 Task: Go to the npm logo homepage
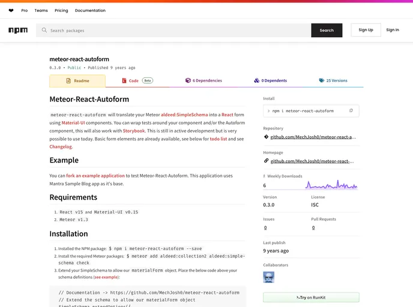coord(18,30)
